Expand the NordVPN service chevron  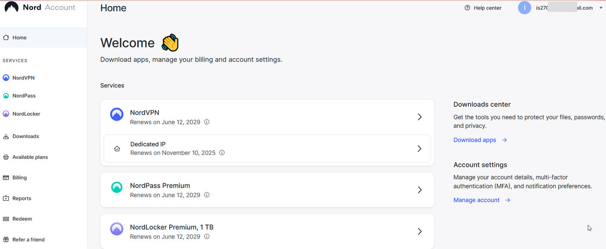coord(419,117)
